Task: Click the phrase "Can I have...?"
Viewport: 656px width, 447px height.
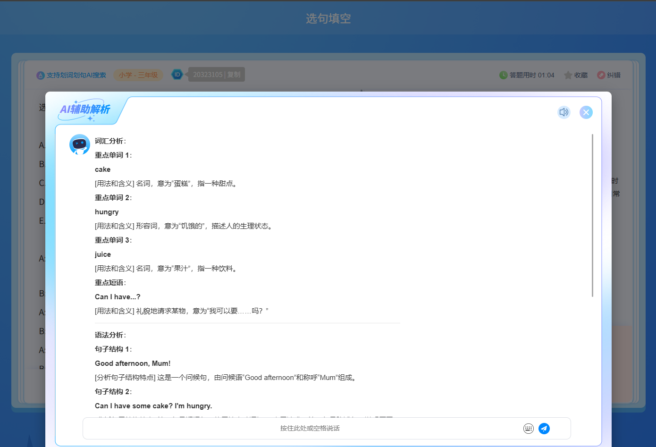Action: (118, 297)
